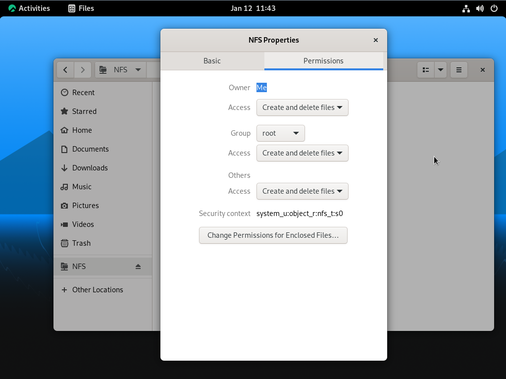Viewport: 506px width, 379px height.
Task: Switch to the Basic tab
Action: coord(212,61)
